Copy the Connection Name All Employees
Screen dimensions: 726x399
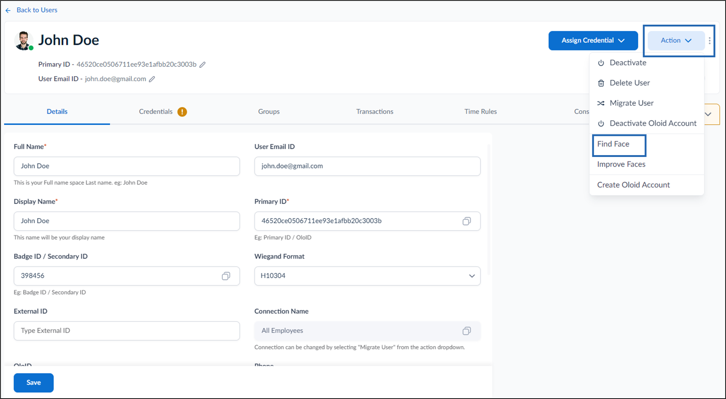(467, 331)
